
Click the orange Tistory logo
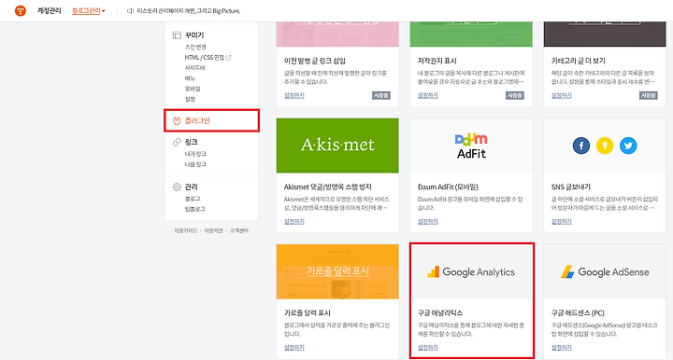click(x=21, y=10)
